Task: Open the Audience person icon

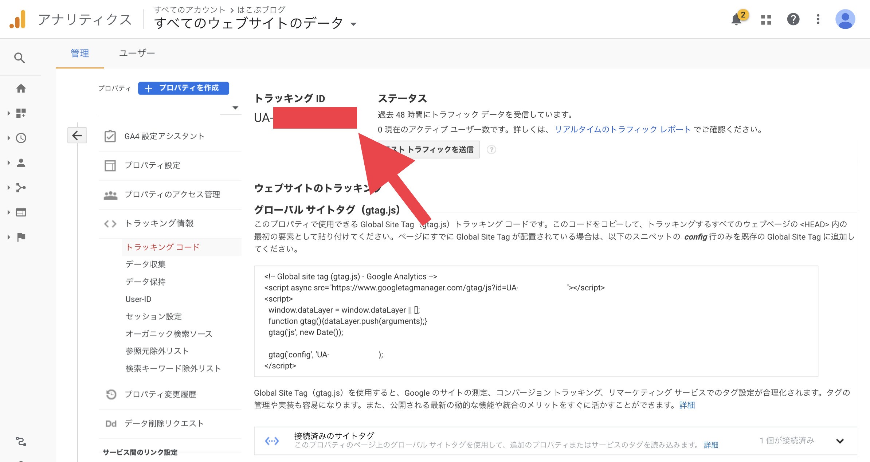Action: (x=21, y=163)
